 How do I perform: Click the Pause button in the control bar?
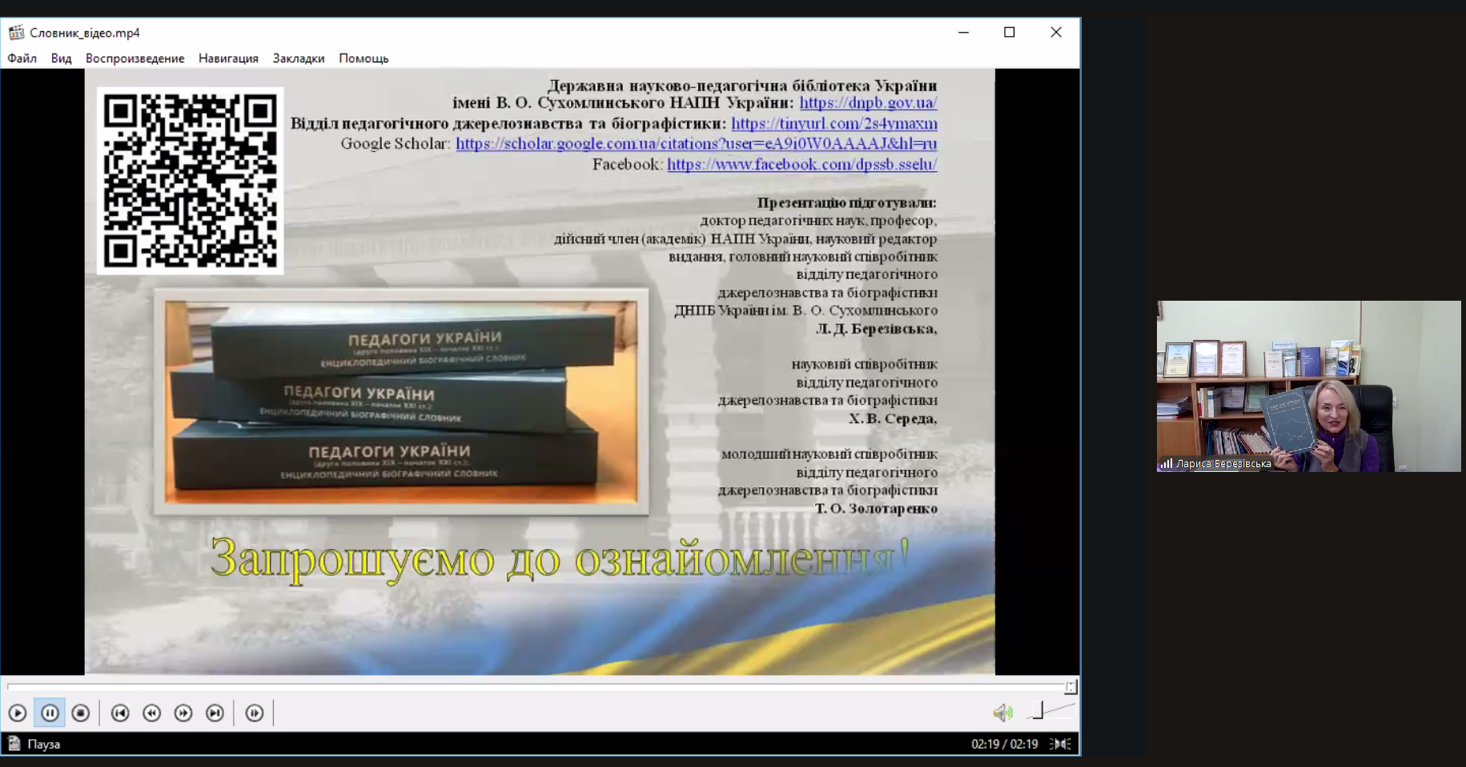50,713
